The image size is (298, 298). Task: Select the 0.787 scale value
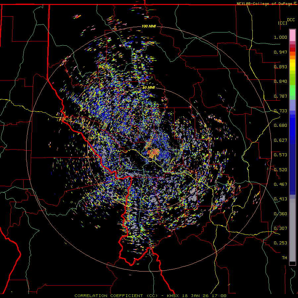pyautogui.click(x=280, y=96)
